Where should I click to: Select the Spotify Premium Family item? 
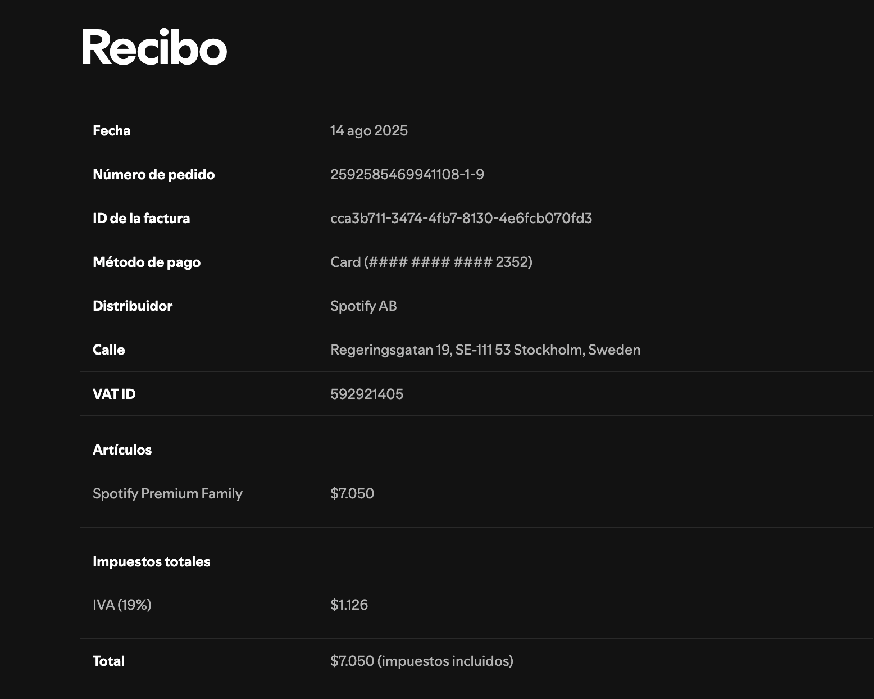click(x=167, y=494)
